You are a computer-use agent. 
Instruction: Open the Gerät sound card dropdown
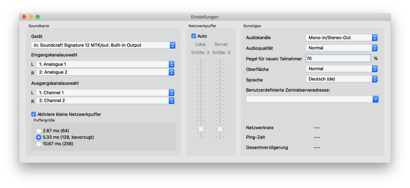coord(103,45)
